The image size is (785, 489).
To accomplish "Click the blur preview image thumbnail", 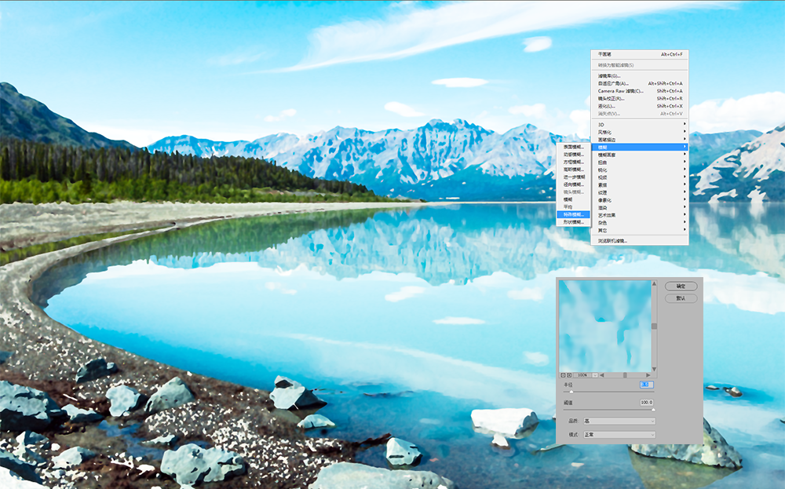I will (x=604, y=326).
